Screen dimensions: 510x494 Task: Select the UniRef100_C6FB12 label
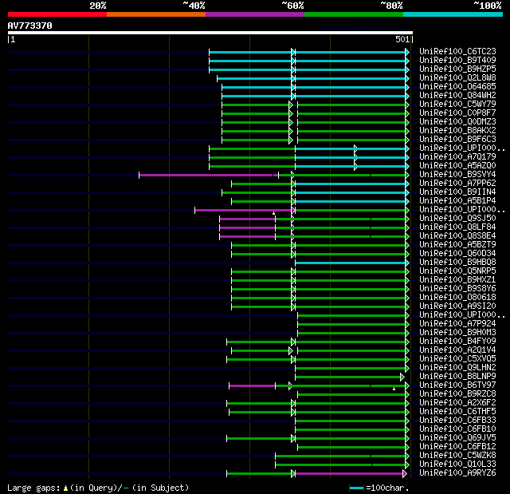(457, 447)
